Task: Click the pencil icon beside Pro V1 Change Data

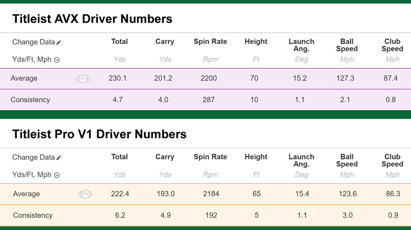Action: coord(59,157)
